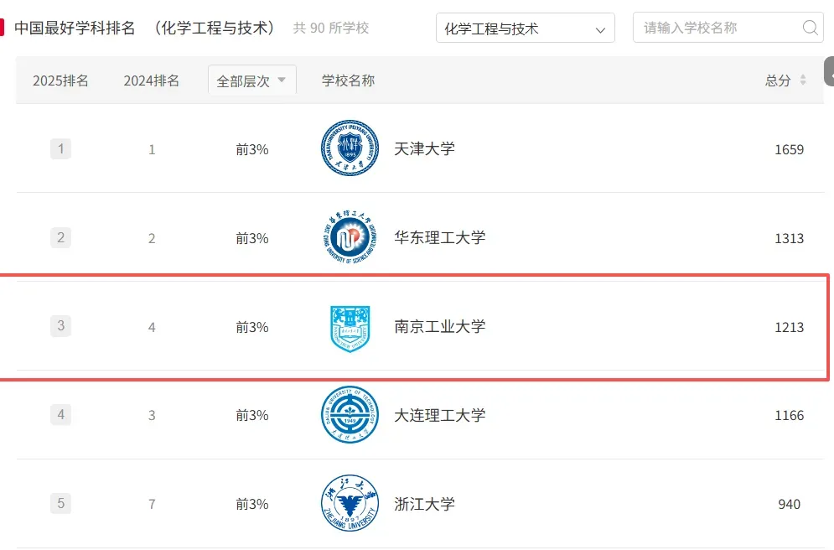Click the magnifier search icon
The height and width of the screenshot is (550, 834).
810,28
